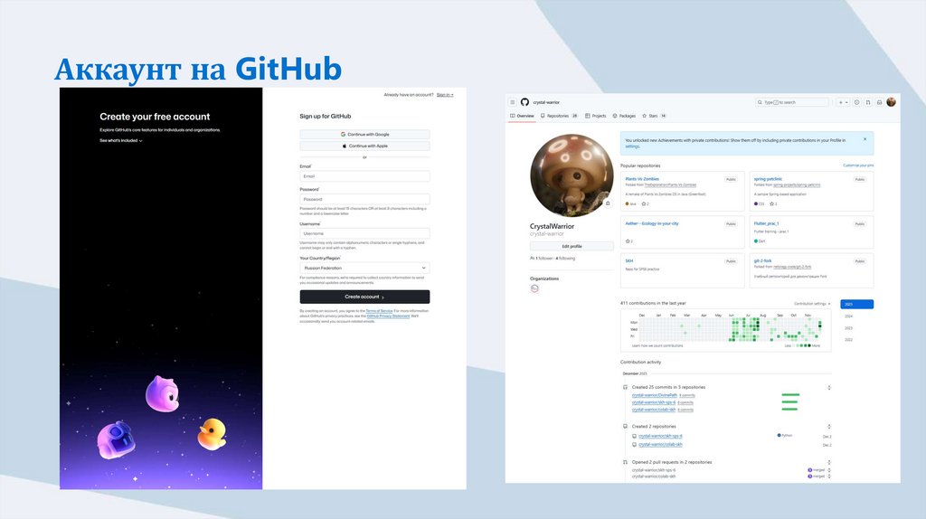Open the Your Country/Region dropdown

[364, 268]
